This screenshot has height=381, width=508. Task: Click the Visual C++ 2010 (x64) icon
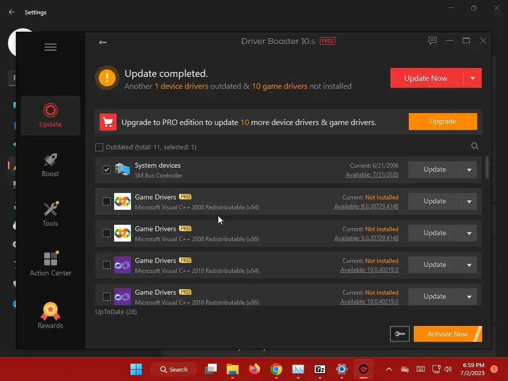pos(123,265)
